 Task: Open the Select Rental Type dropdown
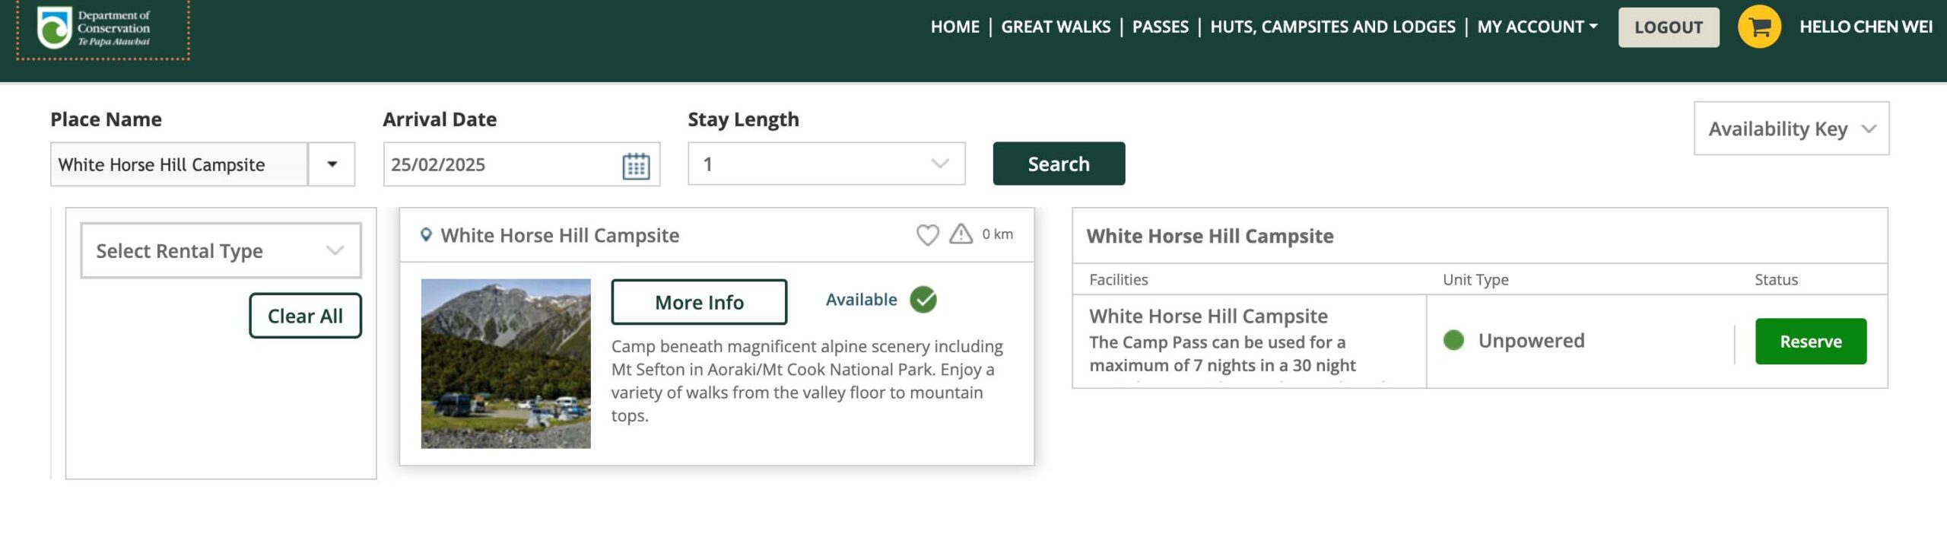(x=221, y=250)
